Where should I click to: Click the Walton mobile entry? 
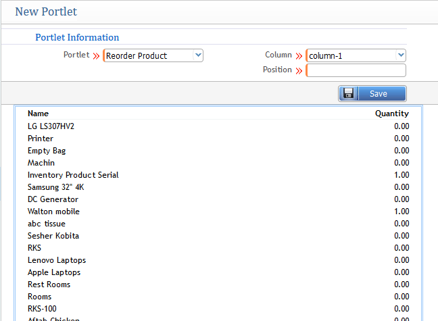pyautogui.click(x=53, y=212)
